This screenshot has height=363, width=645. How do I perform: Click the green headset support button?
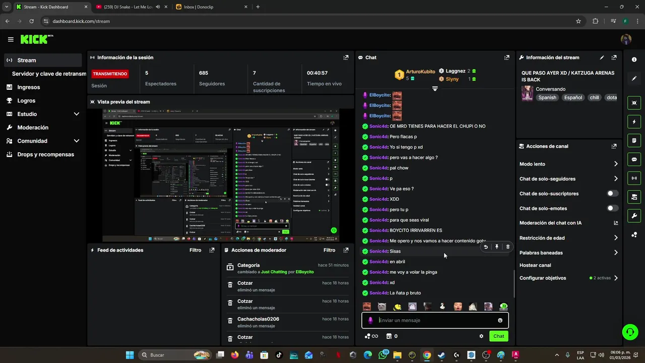click(630, 332)
